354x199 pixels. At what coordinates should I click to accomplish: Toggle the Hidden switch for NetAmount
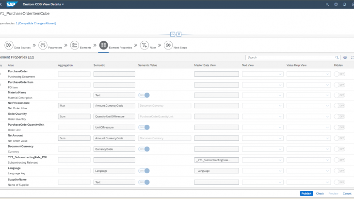pyautogui.click(x=339, y=138)
